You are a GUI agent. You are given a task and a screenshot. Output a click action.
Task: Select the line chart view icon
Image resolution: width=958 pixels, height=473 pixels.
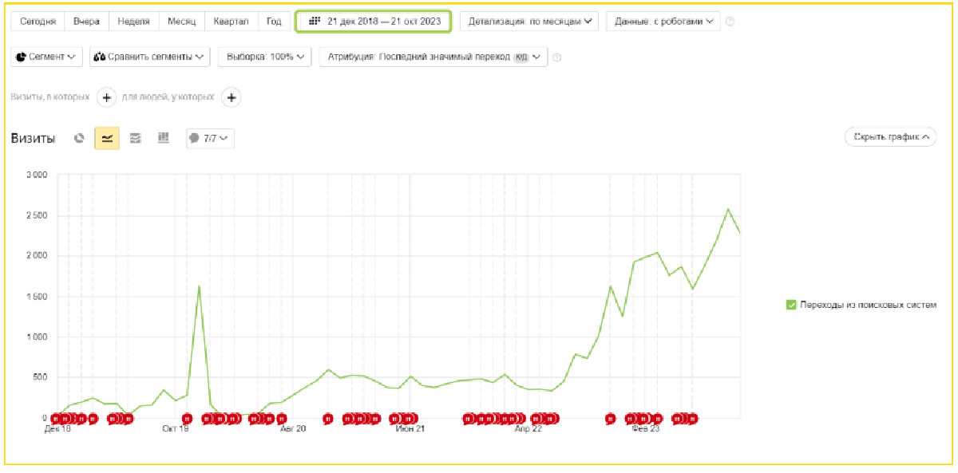click(107, 138)
